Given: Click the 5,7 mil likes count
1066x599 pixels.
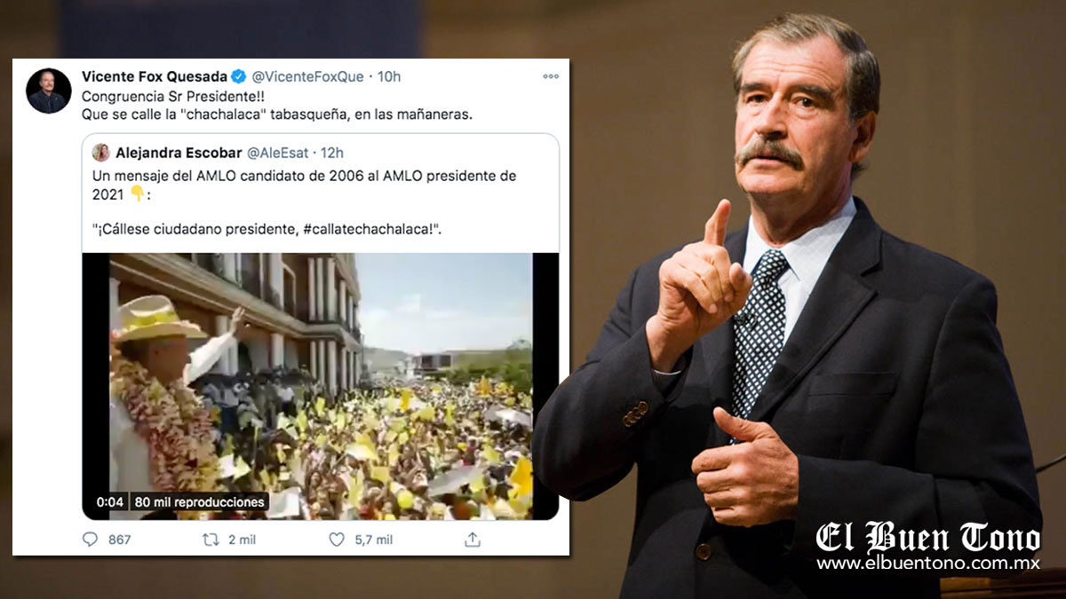Looking at the screenshot, I should click(x=373, y=540).
